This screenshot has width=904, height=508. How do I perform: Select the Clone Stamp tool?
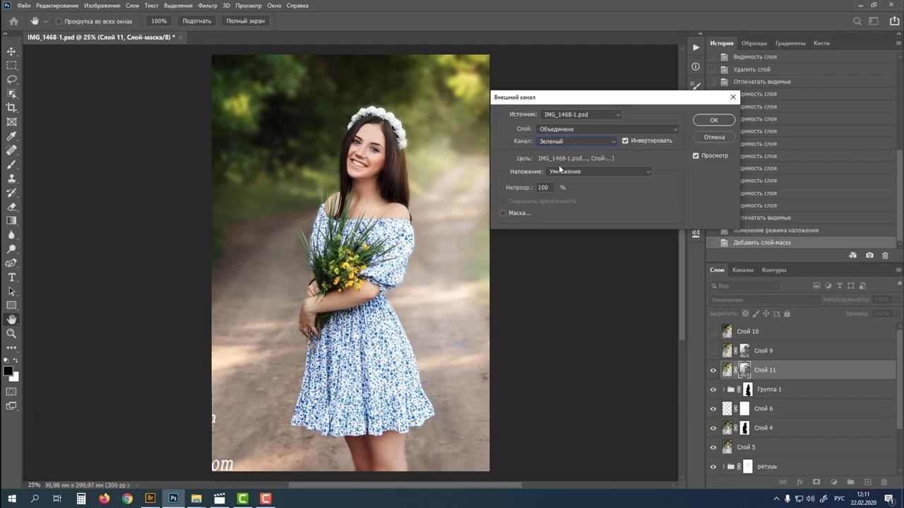(x=11, y=179)
